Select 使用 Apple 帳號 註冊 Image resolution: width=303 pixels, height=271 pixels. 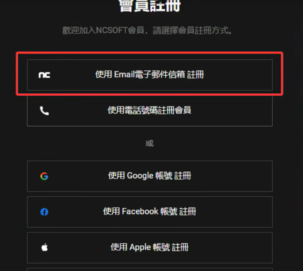150,248
